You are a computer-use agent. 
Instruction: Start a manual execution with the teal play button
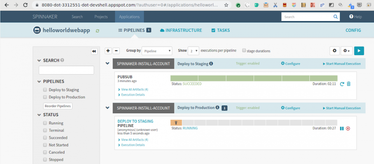[x=359, y=51]
